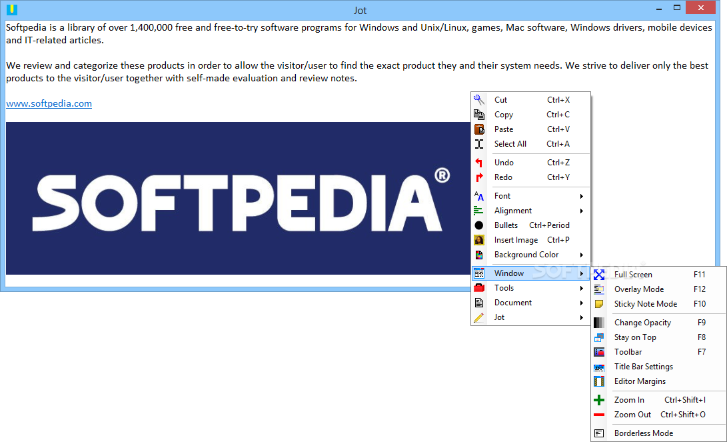Click the green plus Zoom In icon
This screenshot has height=442, width=727.
(x=599, y=400)
